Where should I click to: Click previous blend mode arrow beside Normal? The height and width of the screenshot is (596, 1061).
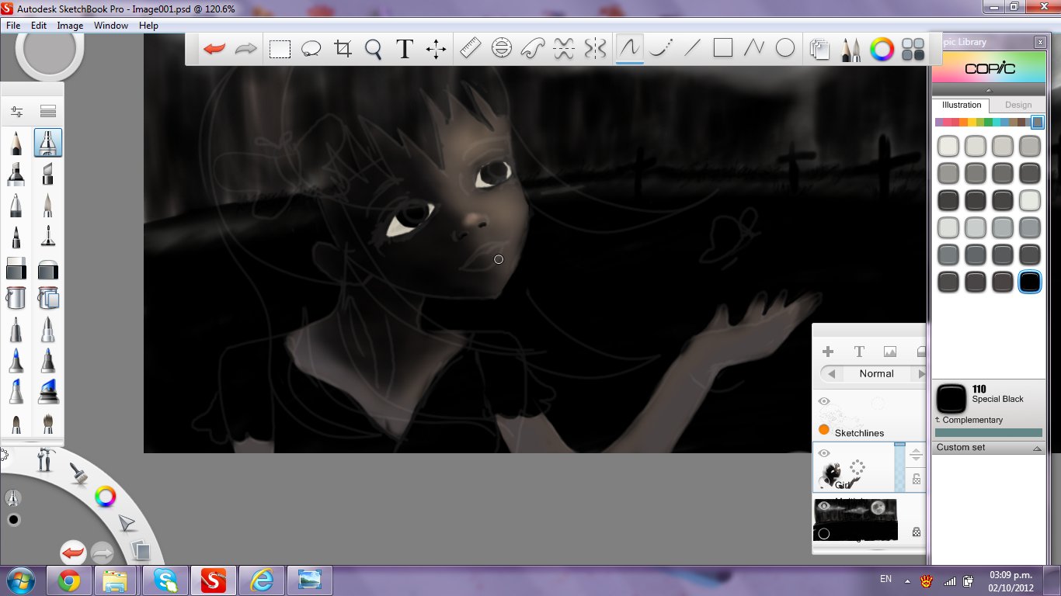(x=832, y=374)
